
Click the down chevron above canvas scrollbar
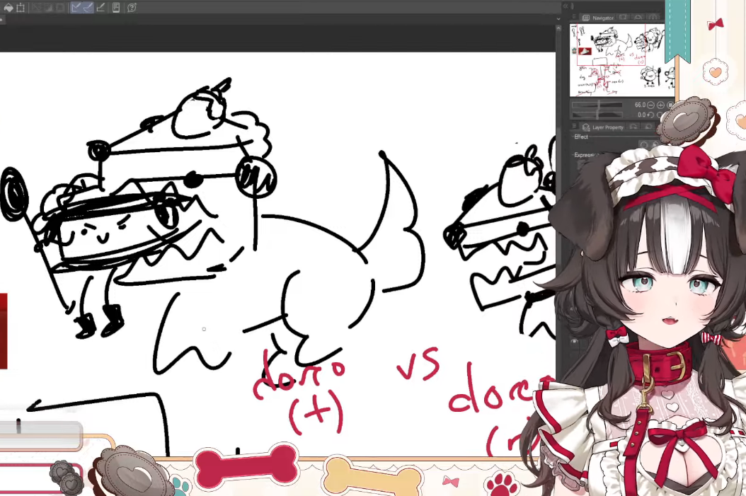tap(558, 19)
